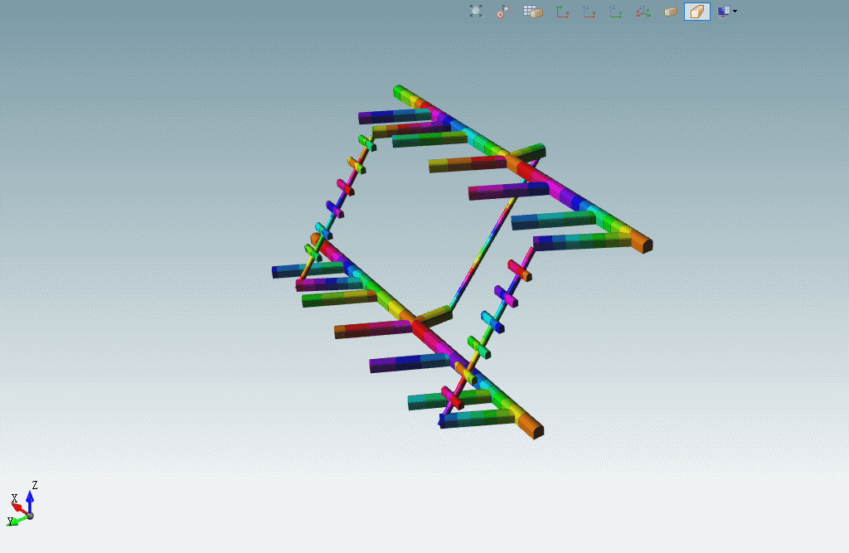This screenshot has height=553, width=849.
Task: Toggle the solid block display mode
Action: [671, 12]
